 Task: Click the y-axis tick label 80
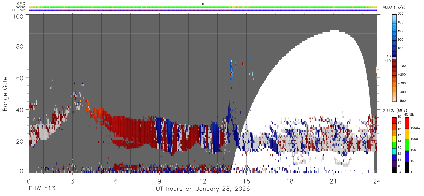(x=20, y=46)
